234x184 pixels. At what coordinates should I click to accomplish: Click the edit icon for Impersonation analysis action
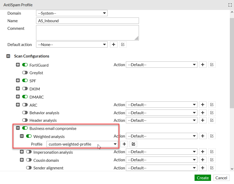pyautogui.click(x=212, y=152)
